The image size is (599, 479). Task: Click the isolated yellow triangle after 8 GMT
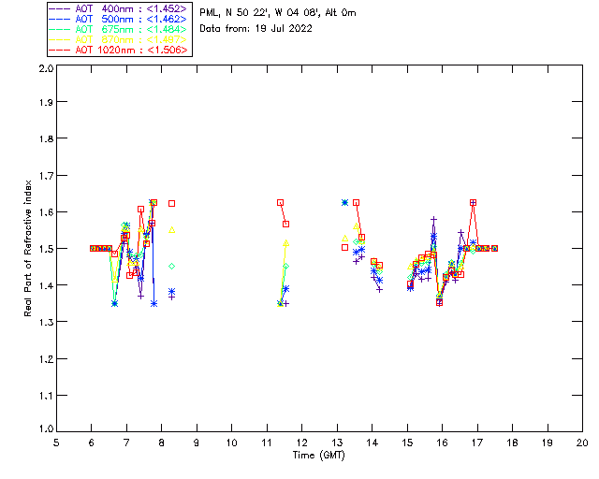point(172,230)
